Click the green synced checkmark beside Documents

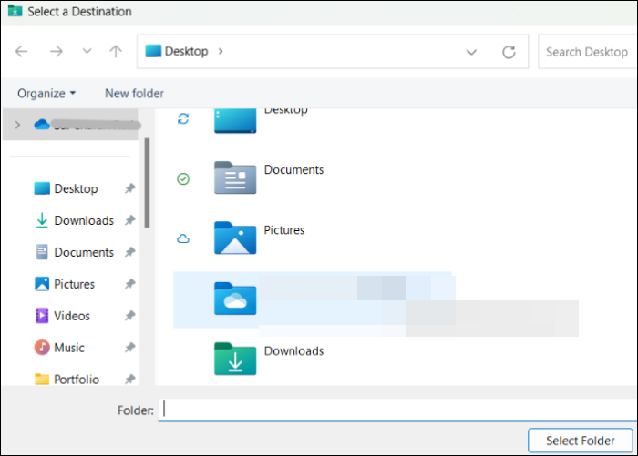click(x=183, y=178)
